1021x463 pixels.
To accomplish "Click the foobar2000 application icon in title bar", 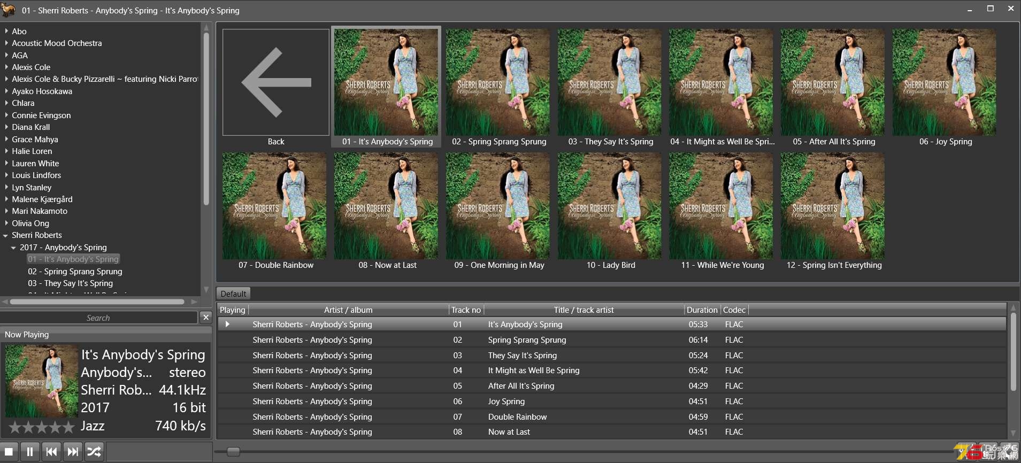I will 8,10.
